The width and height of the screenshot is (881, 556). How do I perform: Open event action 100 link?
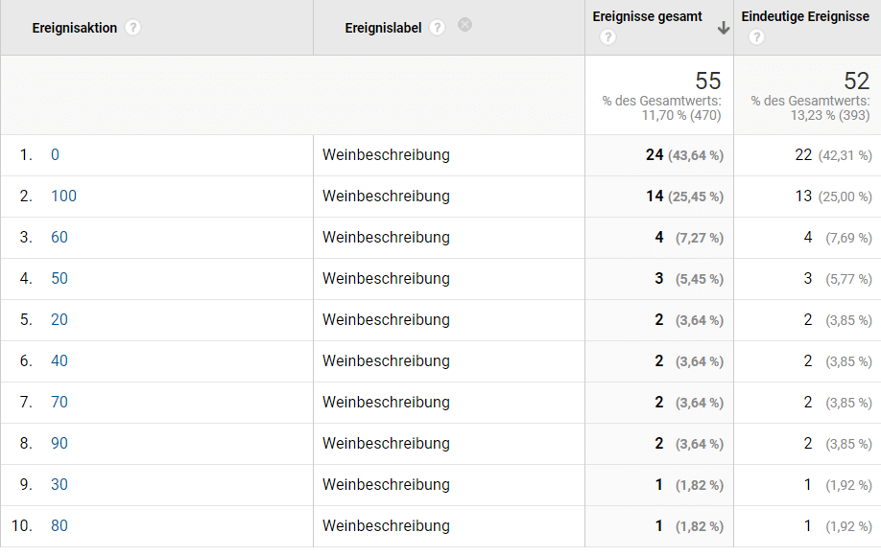tap(63, 196)
